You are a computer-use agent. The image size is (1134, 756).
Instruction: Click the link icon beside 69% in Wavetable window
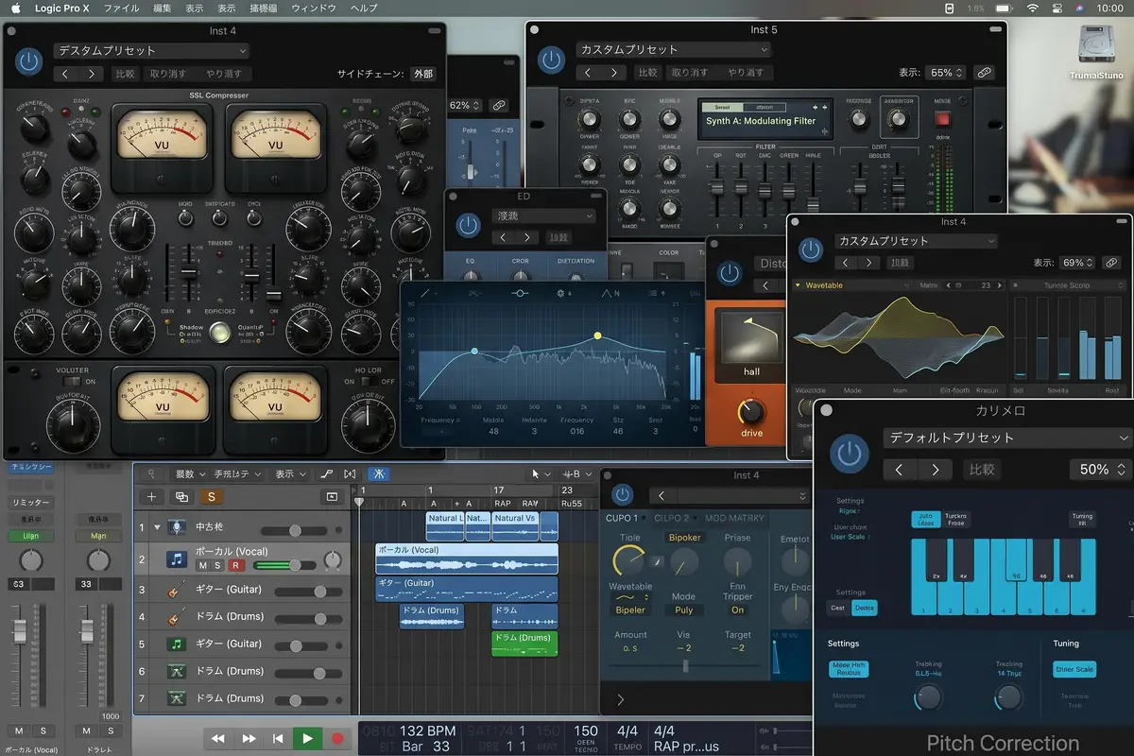1111,263
